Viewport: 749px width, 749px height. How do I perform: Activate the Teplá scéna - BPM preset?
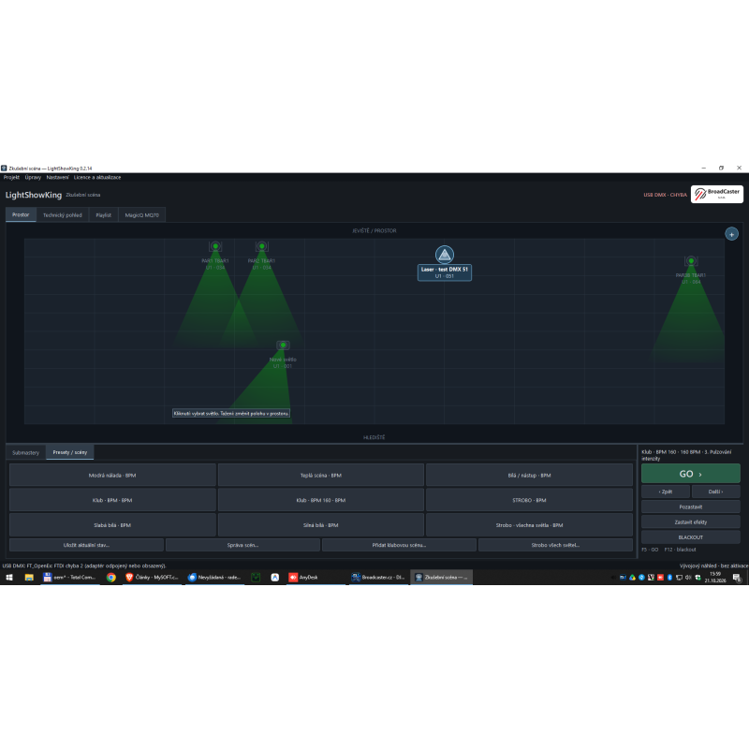coord(321,476)
